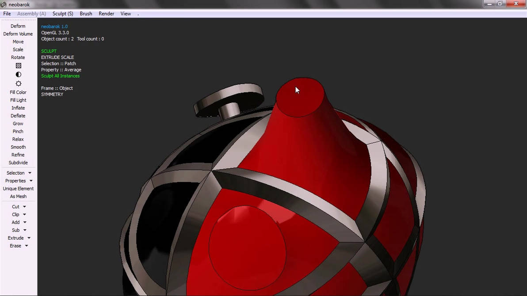Screen dimensions: 527x296
Task: Restore down the neobarok window
Action: [500, 4]
